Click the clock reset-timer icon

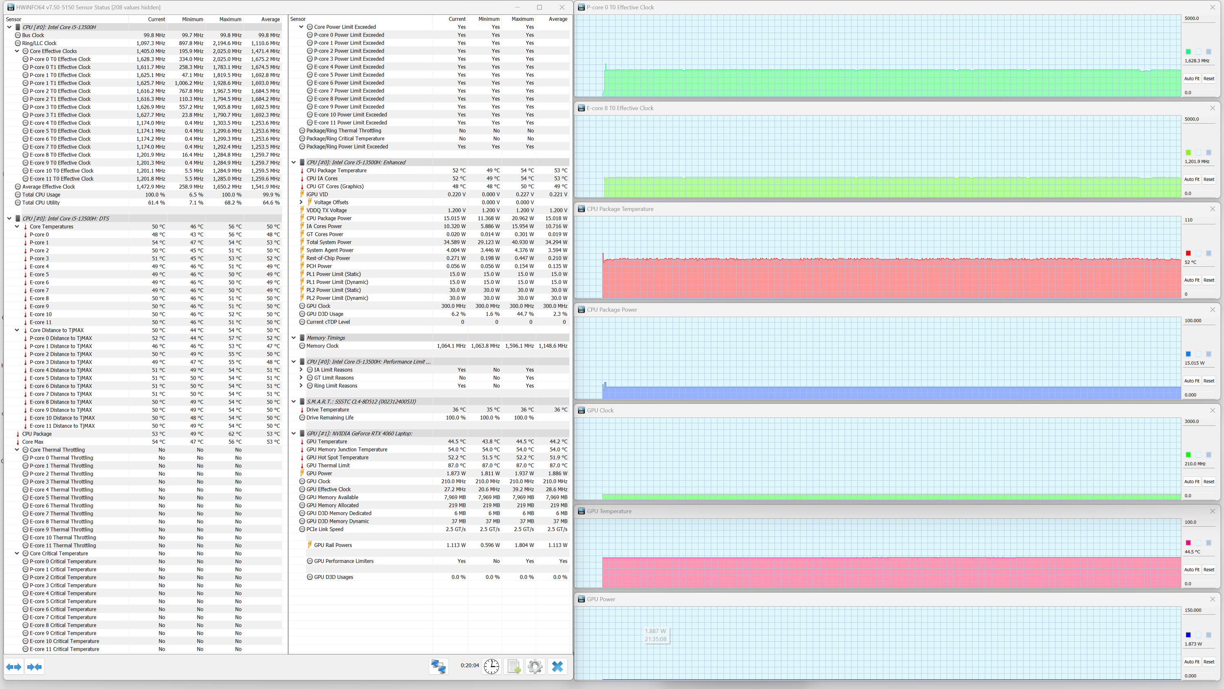491,666
